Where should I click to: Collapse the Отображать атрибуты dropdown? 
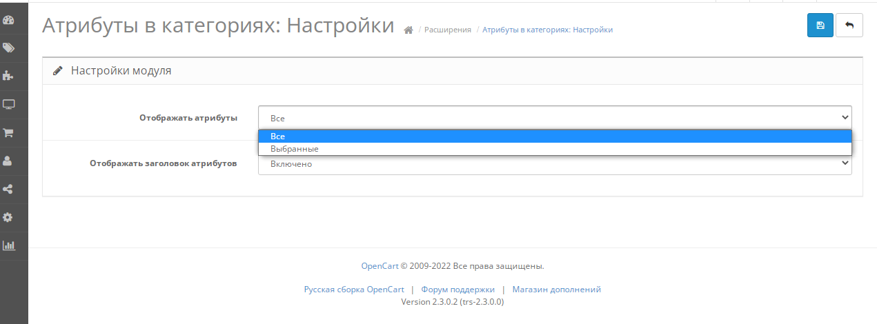(555, 118)
